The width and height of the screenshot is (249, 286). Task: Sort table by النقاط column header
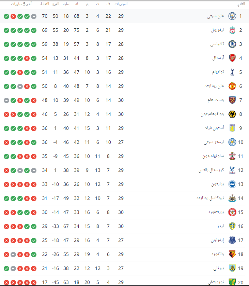45,4
